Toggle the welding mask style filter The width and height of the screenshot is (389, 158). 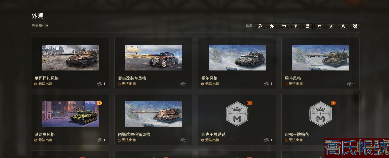pos(260,26)
